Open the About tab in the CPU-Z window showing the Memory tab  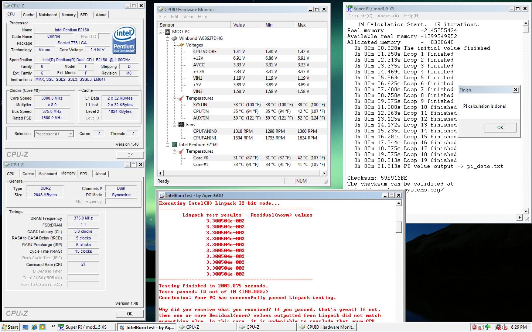point(101,174)
